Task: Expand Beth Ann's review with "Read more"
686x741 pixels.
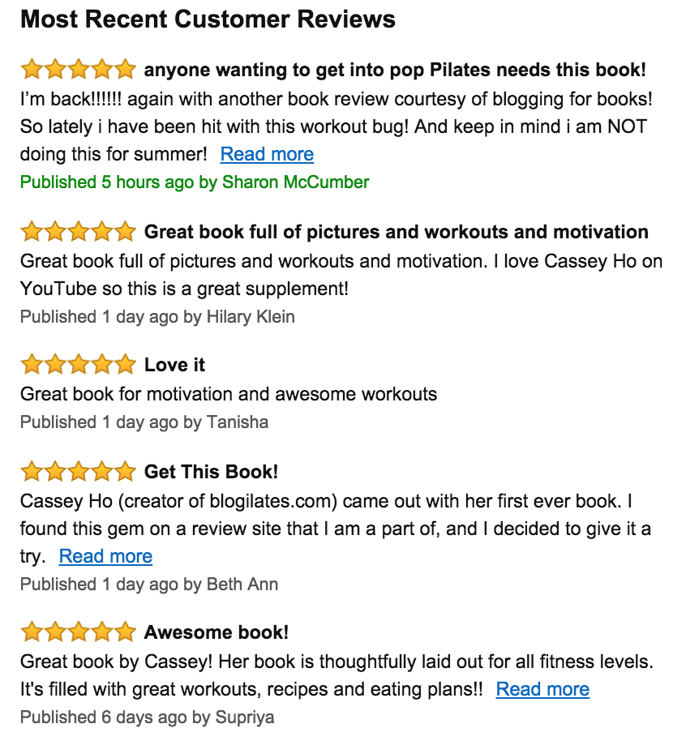Action: pos(105,556)
